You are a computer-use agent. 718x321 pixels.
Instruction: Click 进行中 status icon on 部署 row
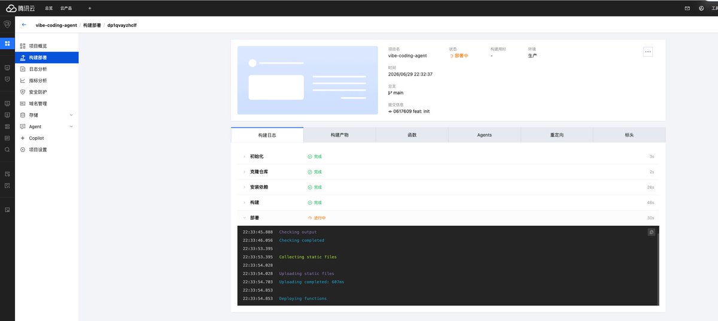309,218
